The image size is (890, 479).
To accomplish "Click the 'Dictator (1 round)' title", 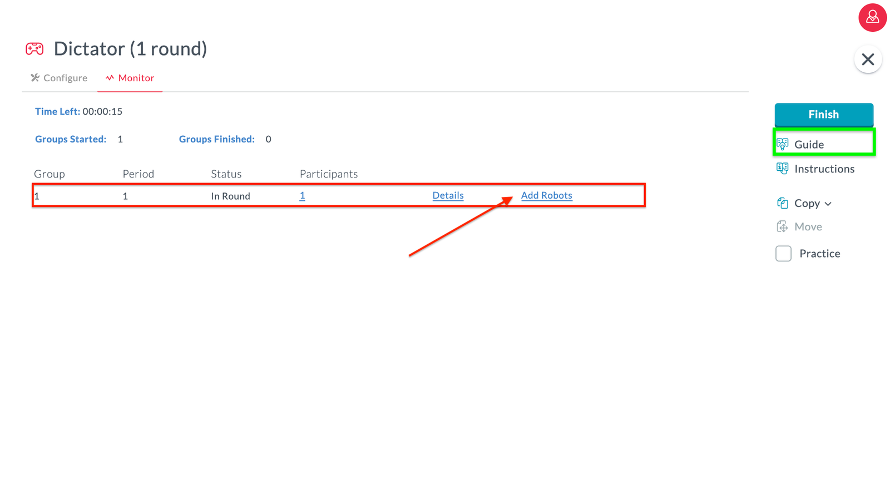I will tap(130, 49).
